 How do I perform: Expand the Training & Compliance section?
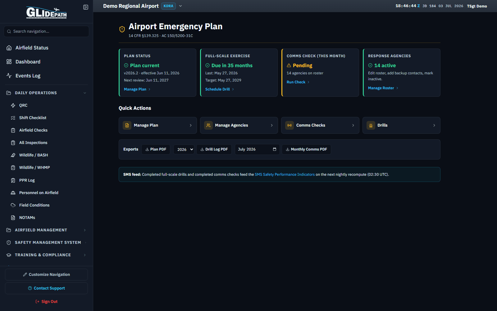point(85,255)
